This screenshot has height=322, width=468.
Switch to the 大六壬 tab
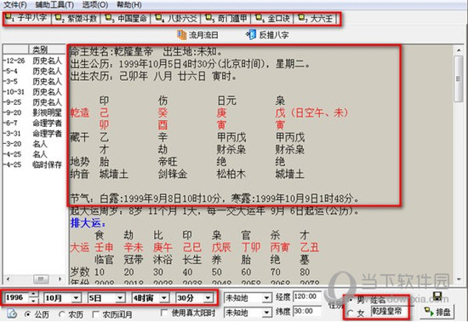(316, 19)
